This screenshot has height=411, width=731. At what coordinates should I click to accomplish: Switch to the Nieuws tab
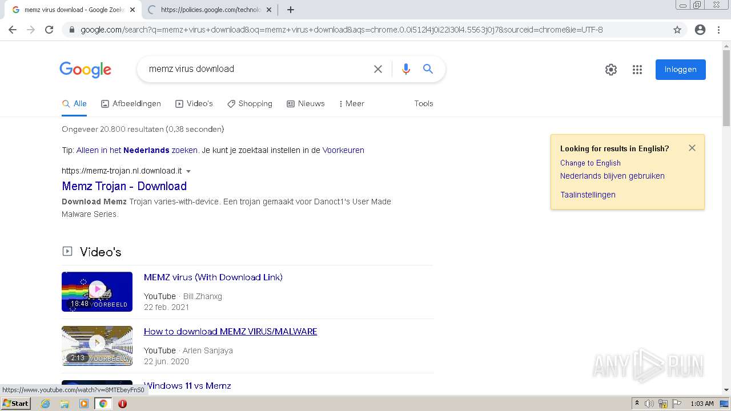pos(306,103)
